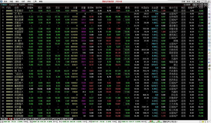The image size is (211, 123).
Task: Sort by the 量比 column header
Action: 163,8
